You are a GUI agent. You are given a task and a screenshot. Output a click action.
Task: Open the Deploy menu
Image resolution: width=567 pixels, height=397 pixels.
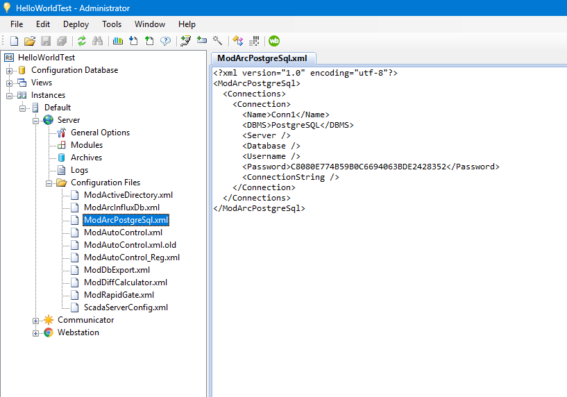76,24
